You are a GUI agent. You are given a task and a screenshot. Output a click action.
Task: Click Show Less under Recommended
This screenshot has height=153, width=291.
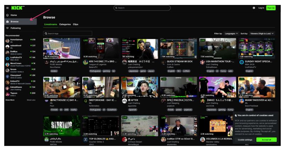coord(31,100)
